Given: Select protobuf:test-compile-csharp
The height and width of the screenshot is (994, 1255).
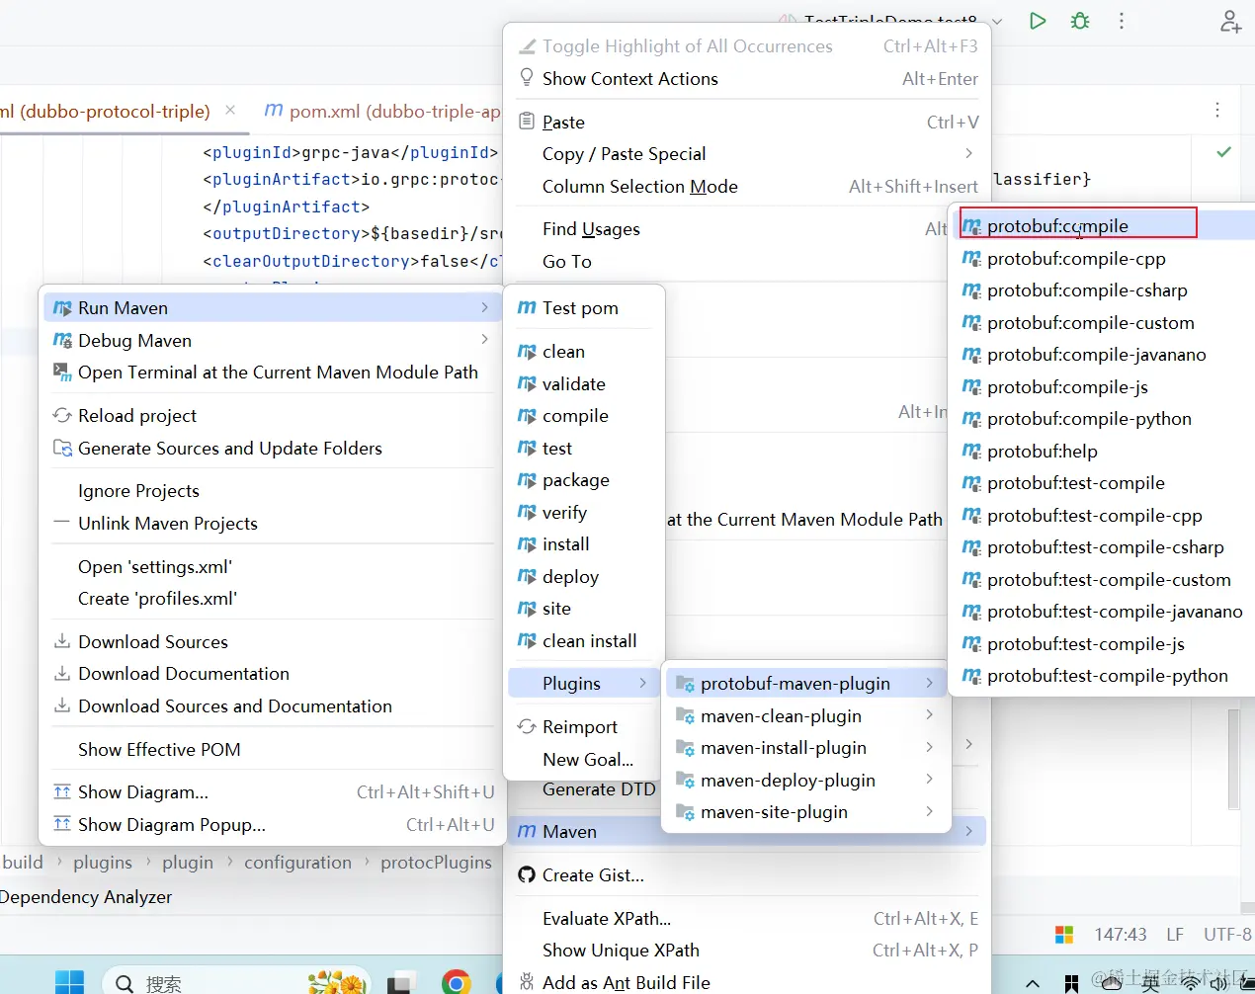Looking at the screenshot, I should pos(1104,547).
